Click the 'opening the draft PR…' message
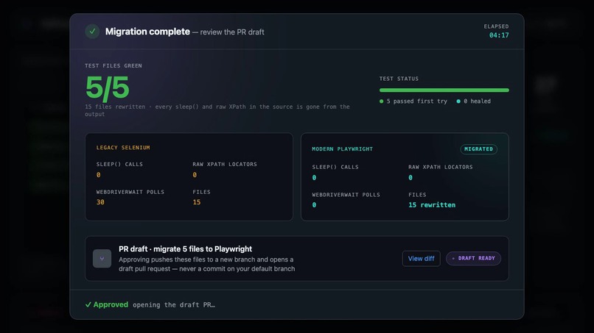The width and height of the screenshot is (594, 333). (x=173, y=305)
